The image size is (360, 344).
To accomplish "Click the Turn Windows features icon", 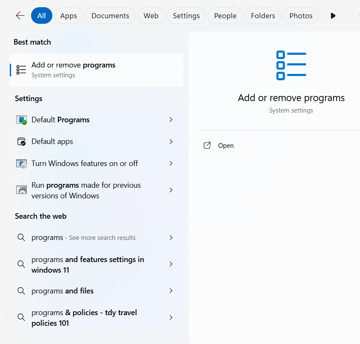I will coord(21,164).
